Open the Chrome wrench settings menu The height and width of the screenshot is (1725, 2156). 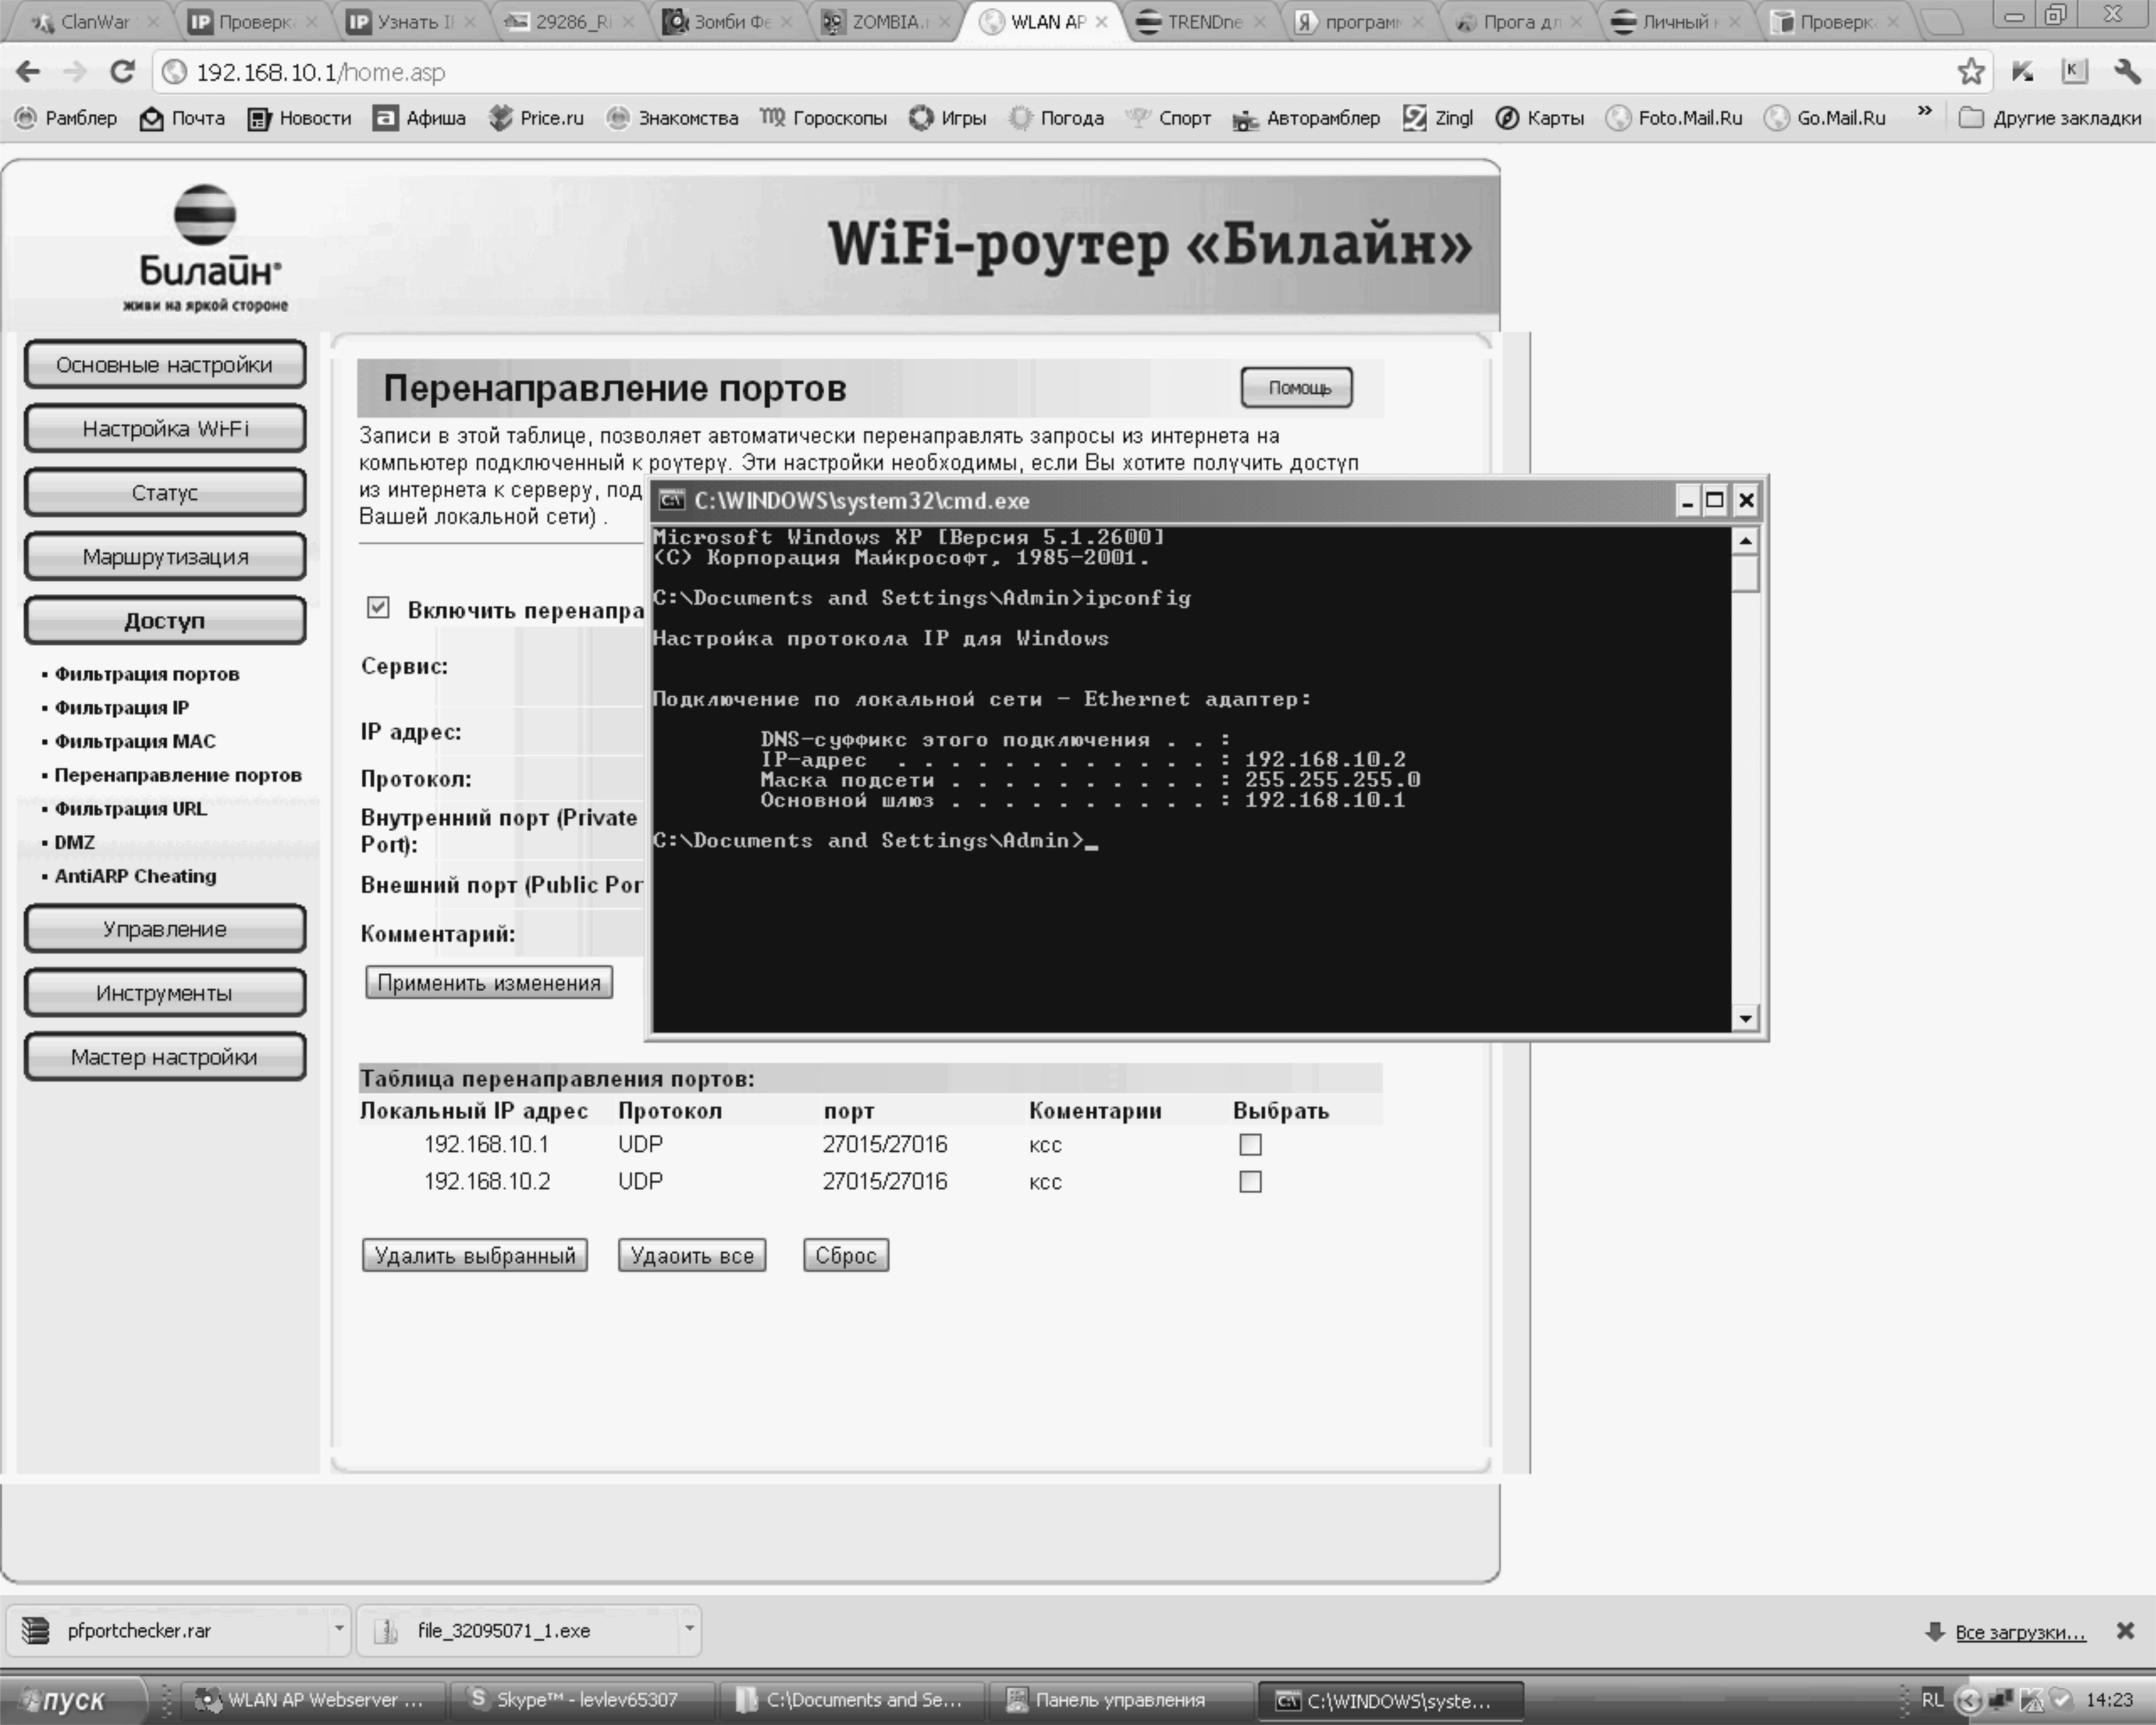[x=2127, y=72]
